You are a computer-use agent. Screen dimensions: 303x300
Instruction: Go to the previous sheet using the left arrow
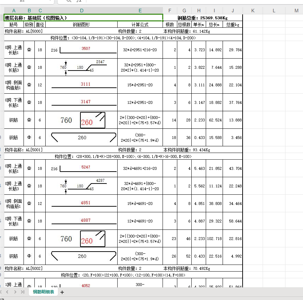tap(7, 292)
